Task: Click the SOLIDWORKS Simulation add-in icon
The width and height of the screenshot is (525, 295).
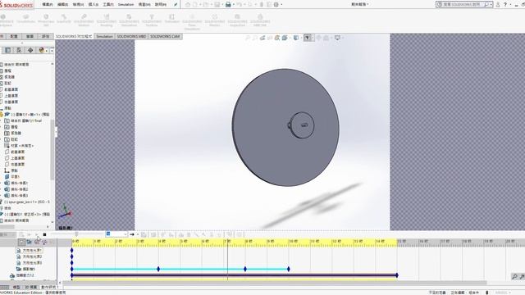Action: pos(129,20)
